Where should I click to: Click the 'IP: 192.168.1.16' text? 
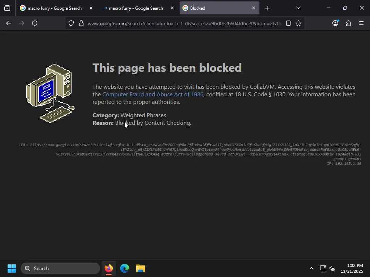point(344,164)
